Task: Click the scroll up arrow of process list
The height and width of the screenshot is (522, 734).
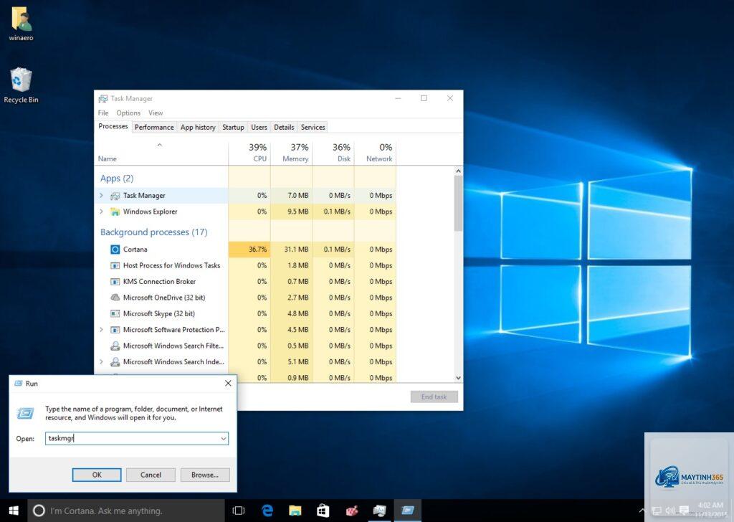Action: click(x=458, y=171)
